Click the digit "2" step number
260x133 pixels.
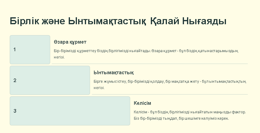[15, 80]
